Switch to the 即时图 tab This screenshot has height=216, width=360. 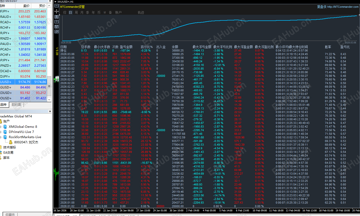[16, 105]
